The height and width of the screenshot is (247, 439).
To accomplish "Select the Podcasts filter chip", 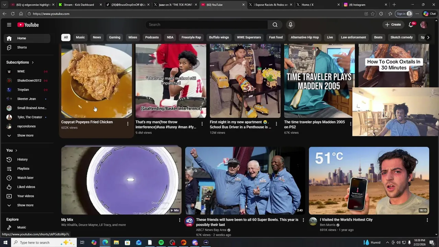I will (x=152, y=37).
